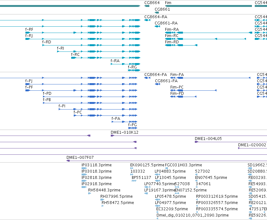
Task: Select the f-PG coding sequence
Action: (133, 128)
